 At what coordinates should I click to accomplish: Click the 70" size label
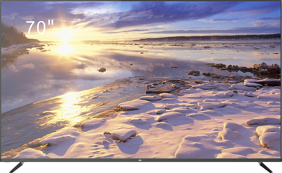40,27
